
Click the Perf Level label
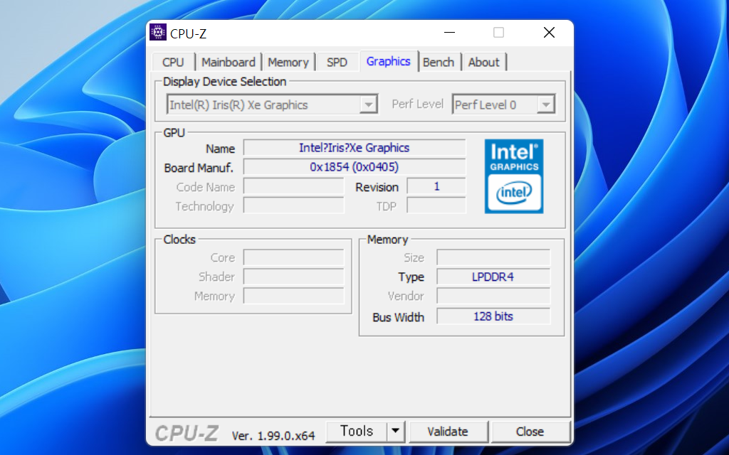click(x=417, y=104)
